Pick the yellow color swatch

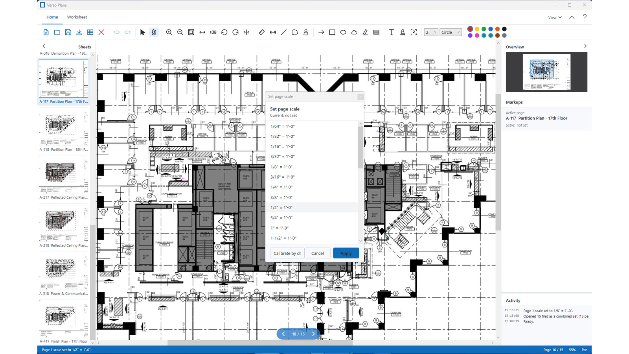(x=477, y=29)
